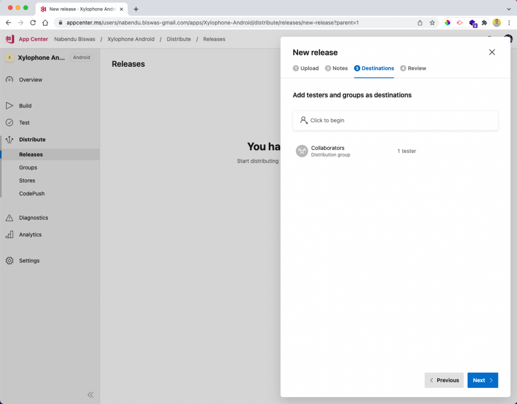Click the Android platform badge
The image size is (517, 404).
click(81, 58)
